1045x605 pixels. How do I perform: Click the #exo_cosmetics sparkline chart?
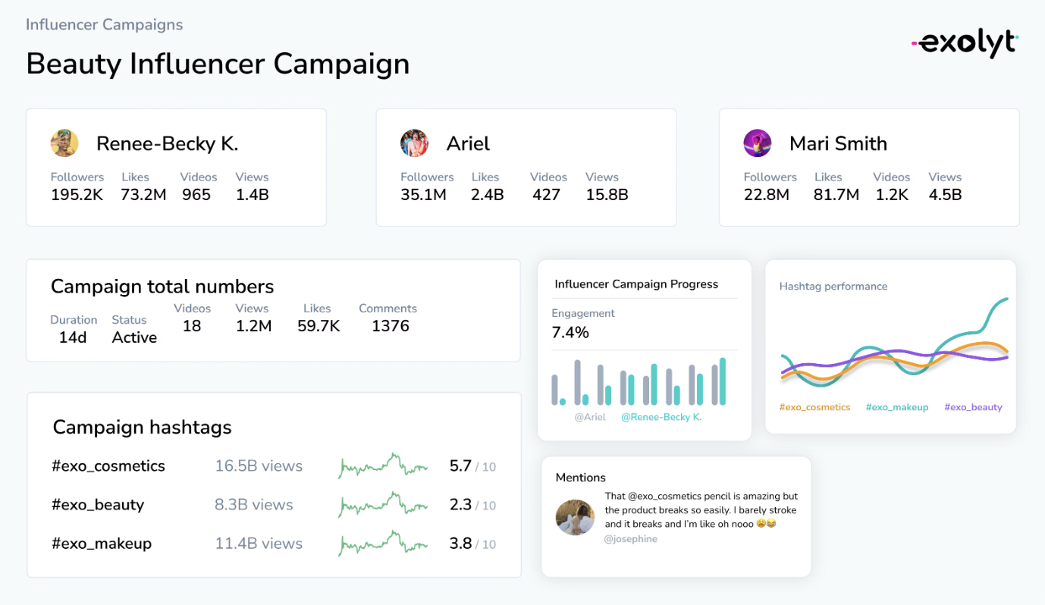pos(383,466)
